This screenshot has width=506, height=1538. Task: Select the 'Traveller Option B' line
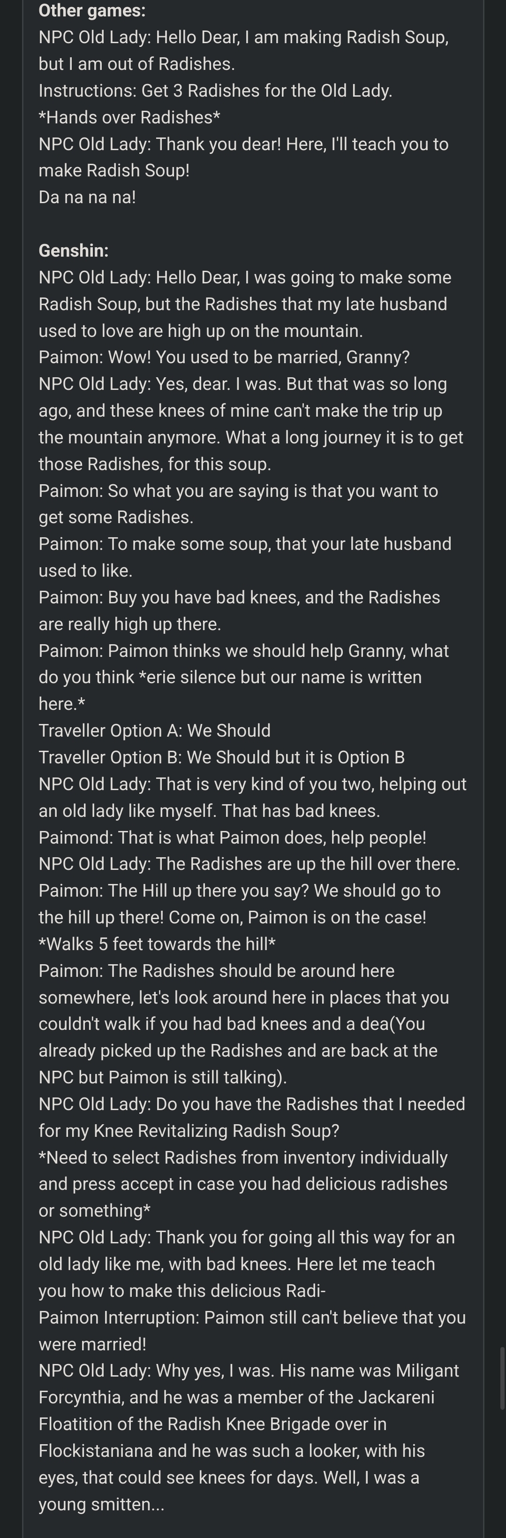(x=221, y=757)
